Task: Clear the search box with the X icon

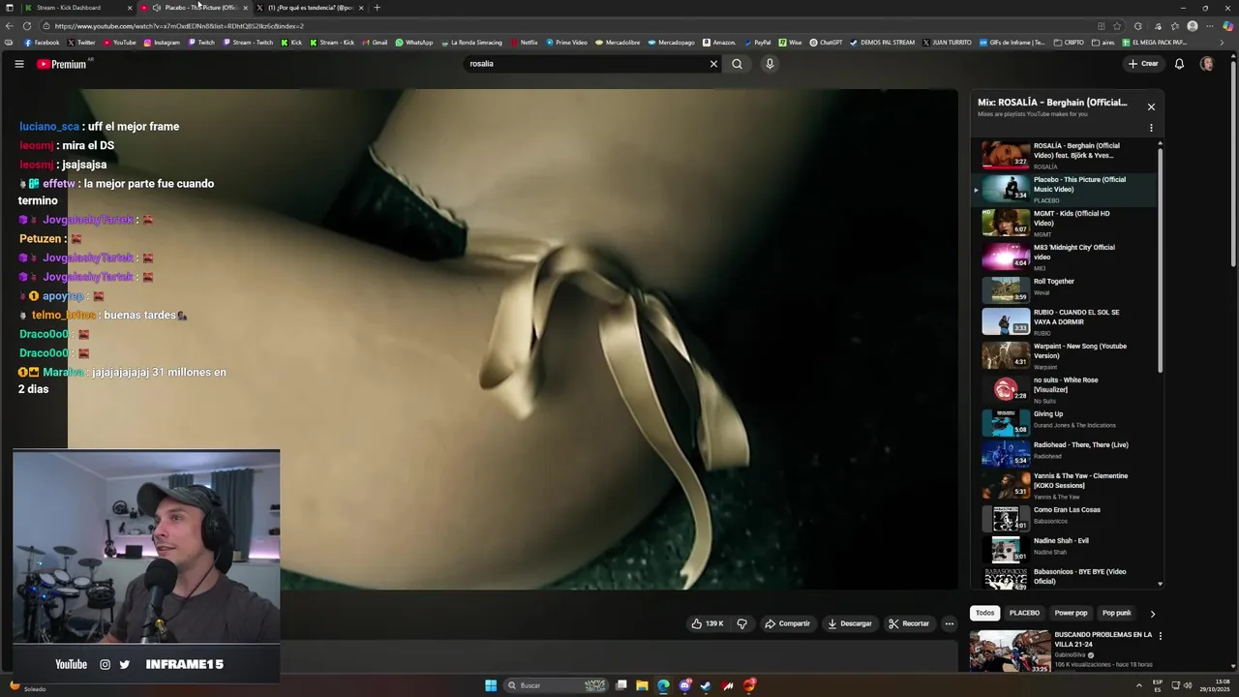Action: tap(713, 64)
